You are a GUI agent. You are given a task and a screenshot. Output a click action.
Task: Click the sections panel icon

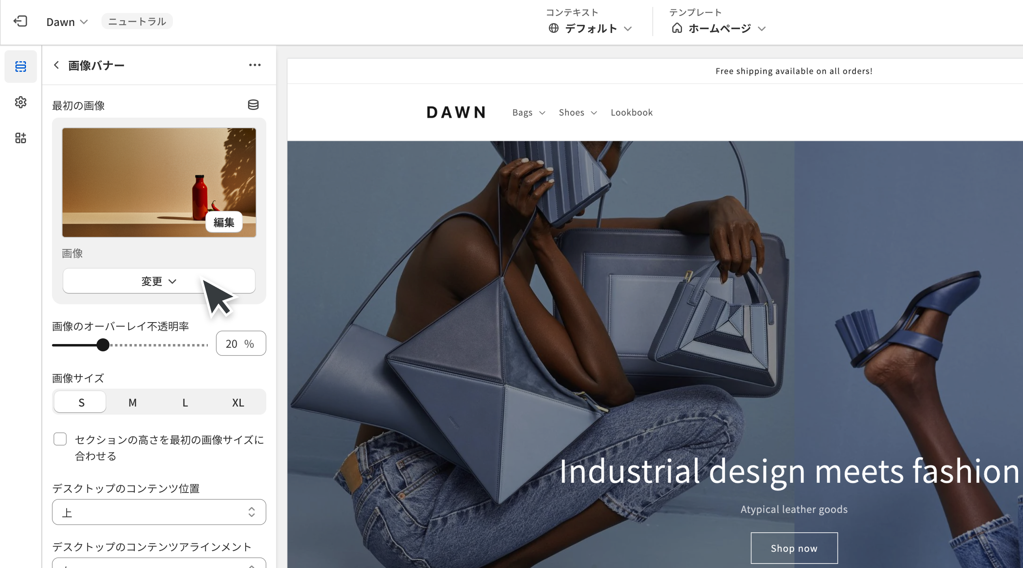pyautogui.click(x=19, y=66)
